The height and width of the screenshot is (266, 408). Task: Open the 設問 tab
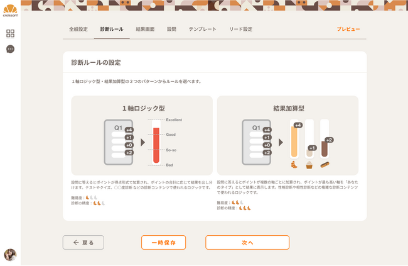point(171,29)
